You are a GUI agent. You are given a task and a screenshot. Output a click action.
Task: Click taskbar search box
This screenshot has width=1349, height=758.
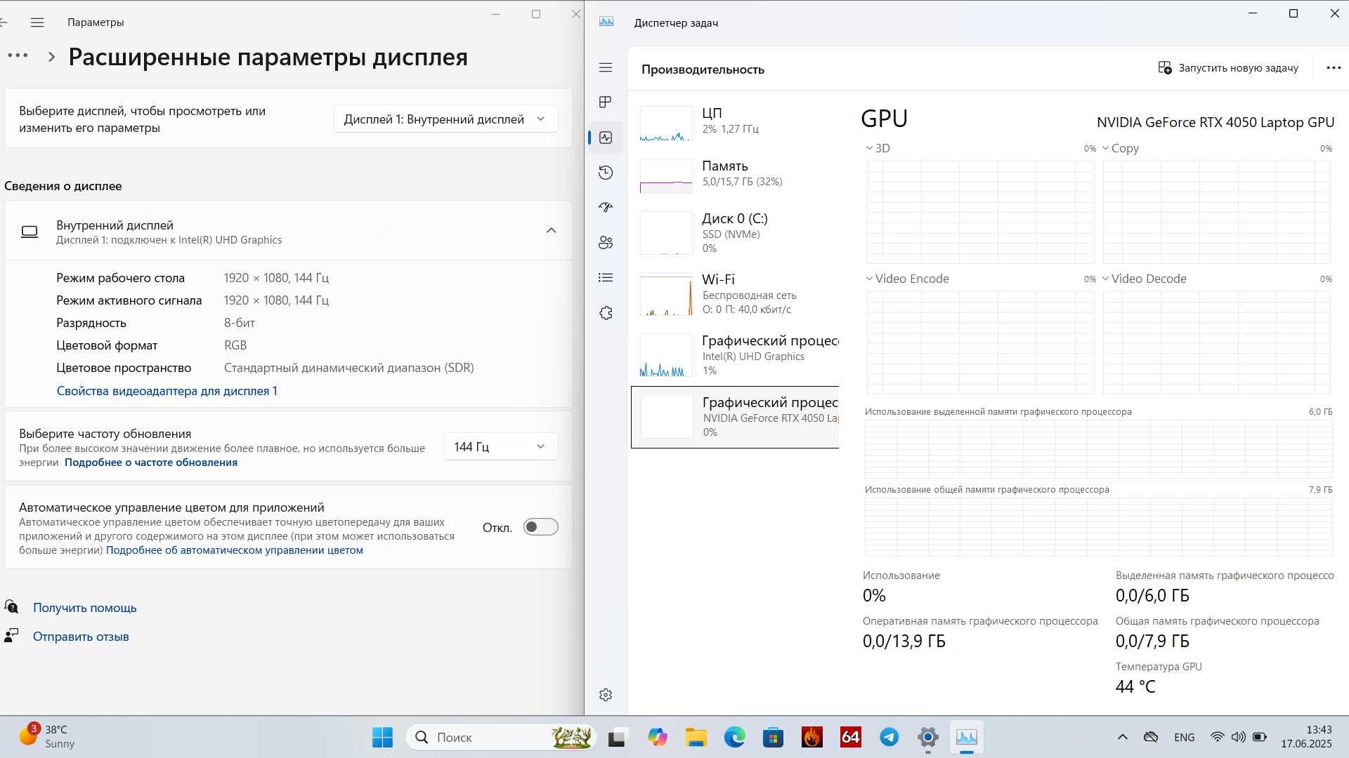click(501, 737)
